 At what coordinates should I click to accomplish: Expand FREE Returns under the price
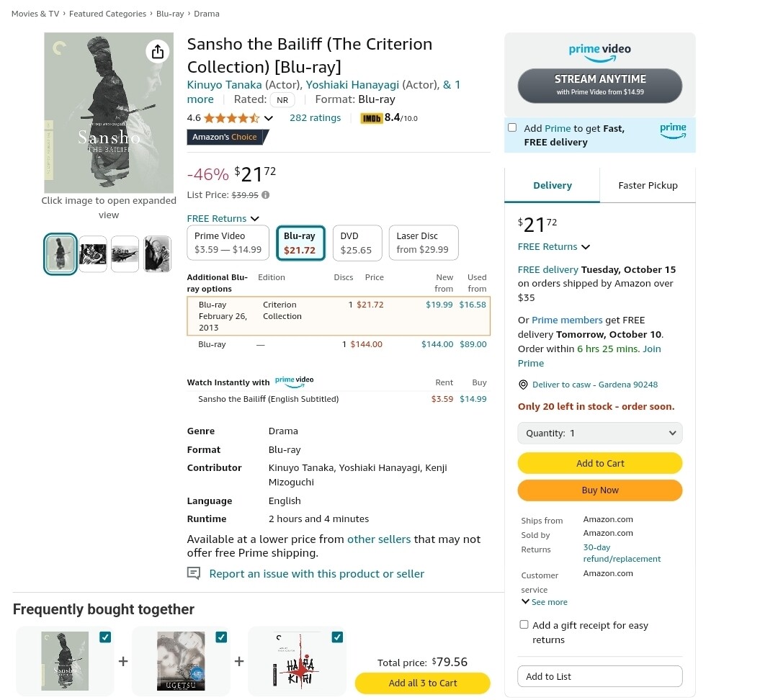(223, 218)
